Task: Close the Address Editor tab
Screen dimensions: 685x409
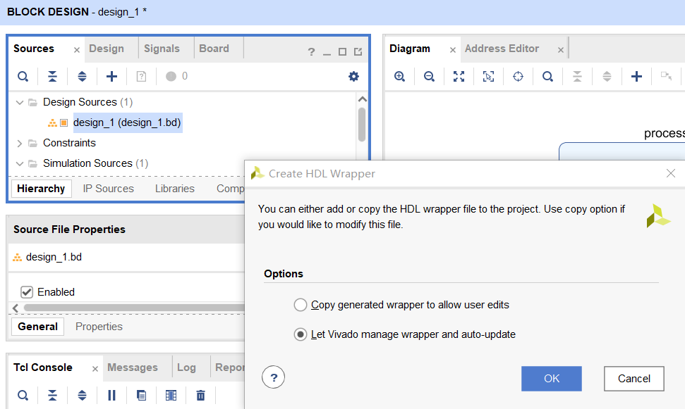Action: click(561, 50)
